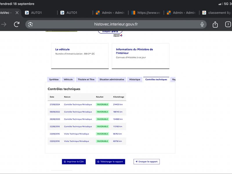This screenshot has width=232, height=174.
Task: Switch to the classement Google tab
Action: [x=216, y=13]
